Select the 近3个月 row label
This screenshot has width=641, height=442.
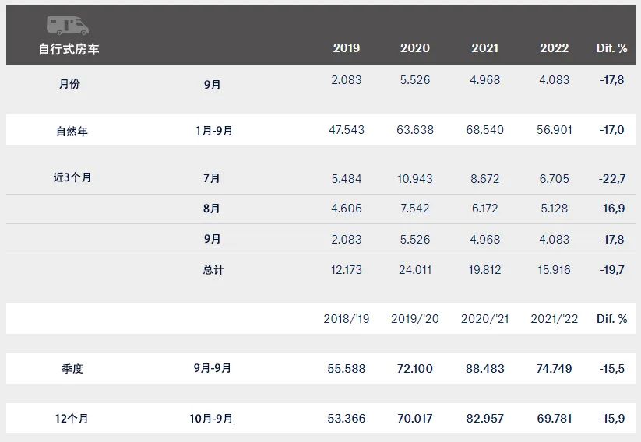72,177
